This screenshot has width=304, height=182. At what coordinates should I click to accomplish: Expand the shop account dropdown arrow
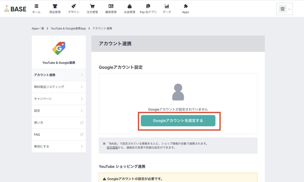[x=289, y=9]
